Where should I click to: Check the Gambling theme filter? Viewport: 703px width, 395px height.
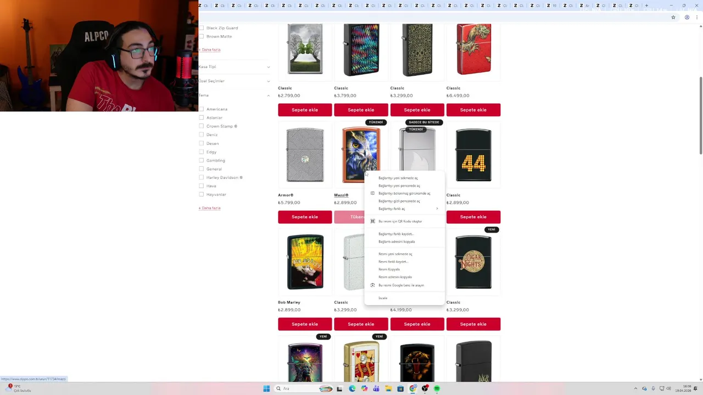coord(202,160)
